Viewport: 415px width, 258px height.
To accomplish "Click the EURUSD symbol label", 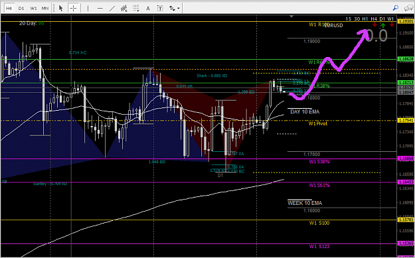I will point(334,25).
